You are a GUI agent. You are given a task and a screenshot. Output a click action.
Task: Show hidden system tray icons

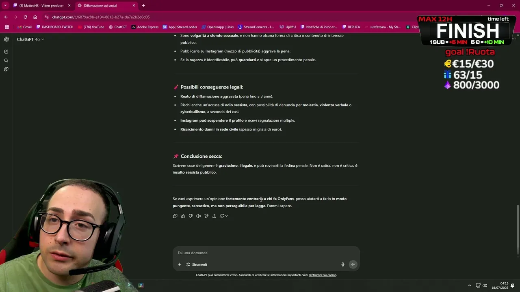pos(470,286)
